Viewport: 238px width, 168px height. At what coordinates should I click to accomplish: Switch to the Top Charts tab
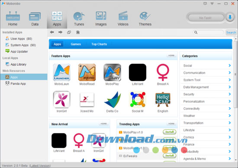[99, 44]
